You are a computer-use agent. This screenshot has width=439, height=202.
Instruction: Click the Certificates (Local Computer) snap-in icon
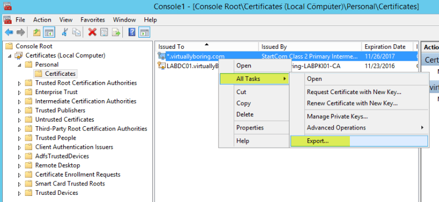click(x=19, y=55)
